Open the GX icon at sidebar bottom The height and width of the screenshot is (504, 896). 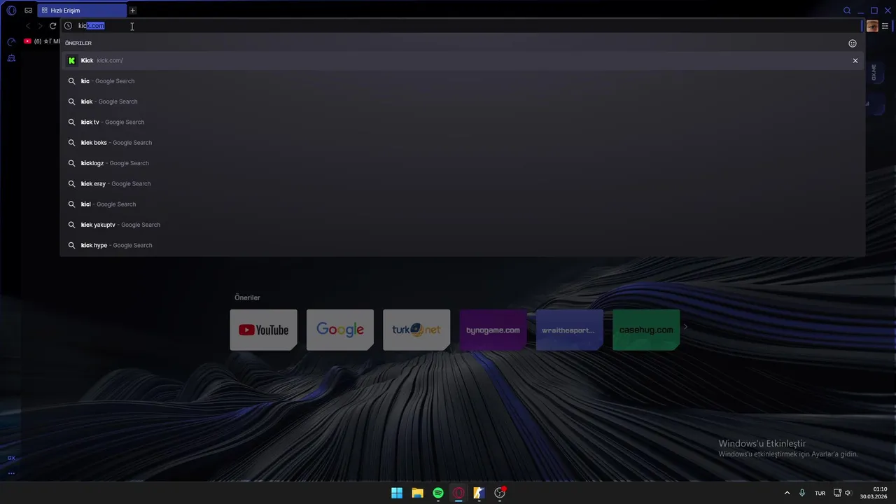point(11,458)
